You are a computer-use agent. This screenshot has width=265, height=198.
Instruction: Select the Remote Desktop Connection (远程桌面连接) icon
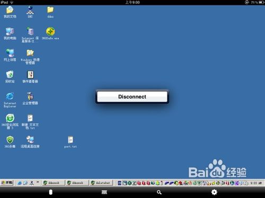[x=30, y=142]
